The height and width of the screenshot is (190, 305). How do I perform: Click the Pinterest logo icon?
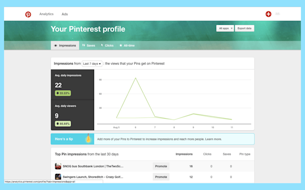(28, 14)
